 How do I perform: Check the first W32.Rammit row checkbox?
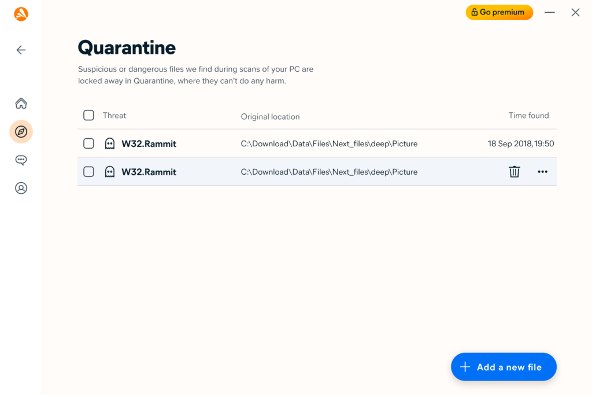point(88,143)
